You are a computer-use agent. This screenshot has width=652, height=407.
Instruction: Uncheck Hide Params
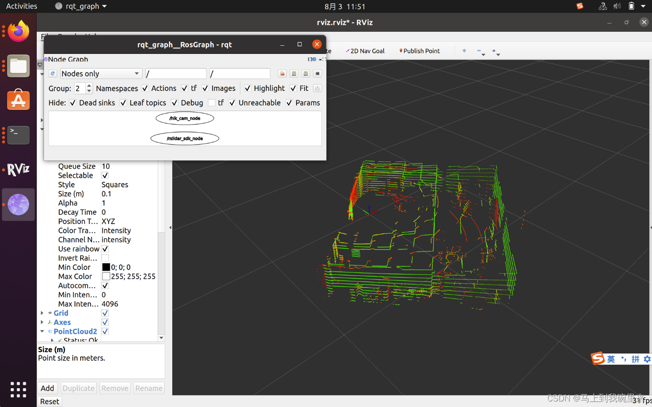(x=289, y=103)
